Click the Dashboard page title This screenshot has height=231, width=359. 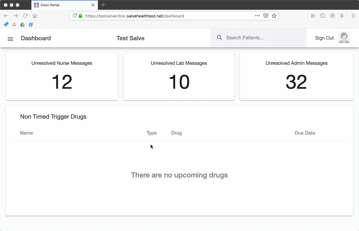point(36,38)
